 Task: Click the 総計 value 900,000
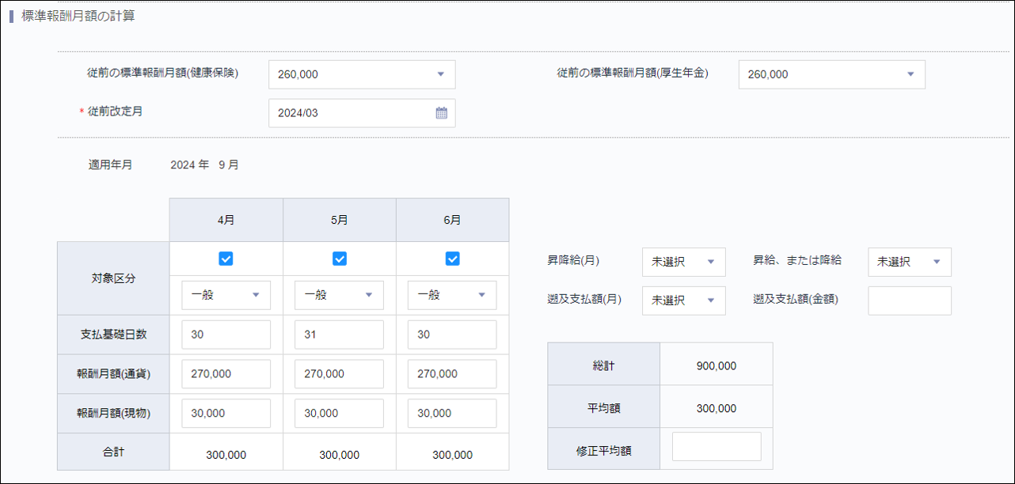[x=717, y=366]
